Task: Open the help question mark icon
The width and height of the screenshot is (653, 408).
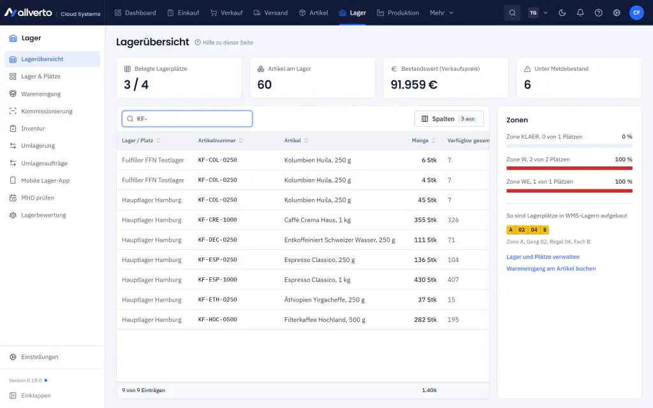Action: 598,13
